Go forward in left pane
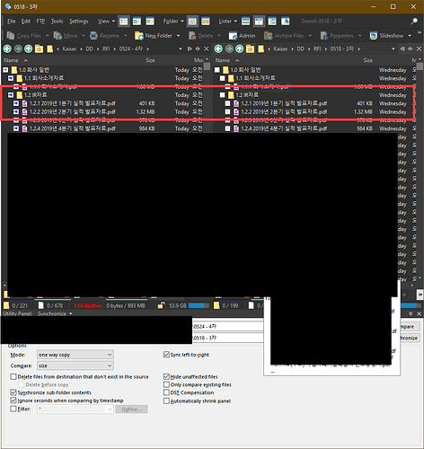The image size is (424, 449). pos(18,48)
